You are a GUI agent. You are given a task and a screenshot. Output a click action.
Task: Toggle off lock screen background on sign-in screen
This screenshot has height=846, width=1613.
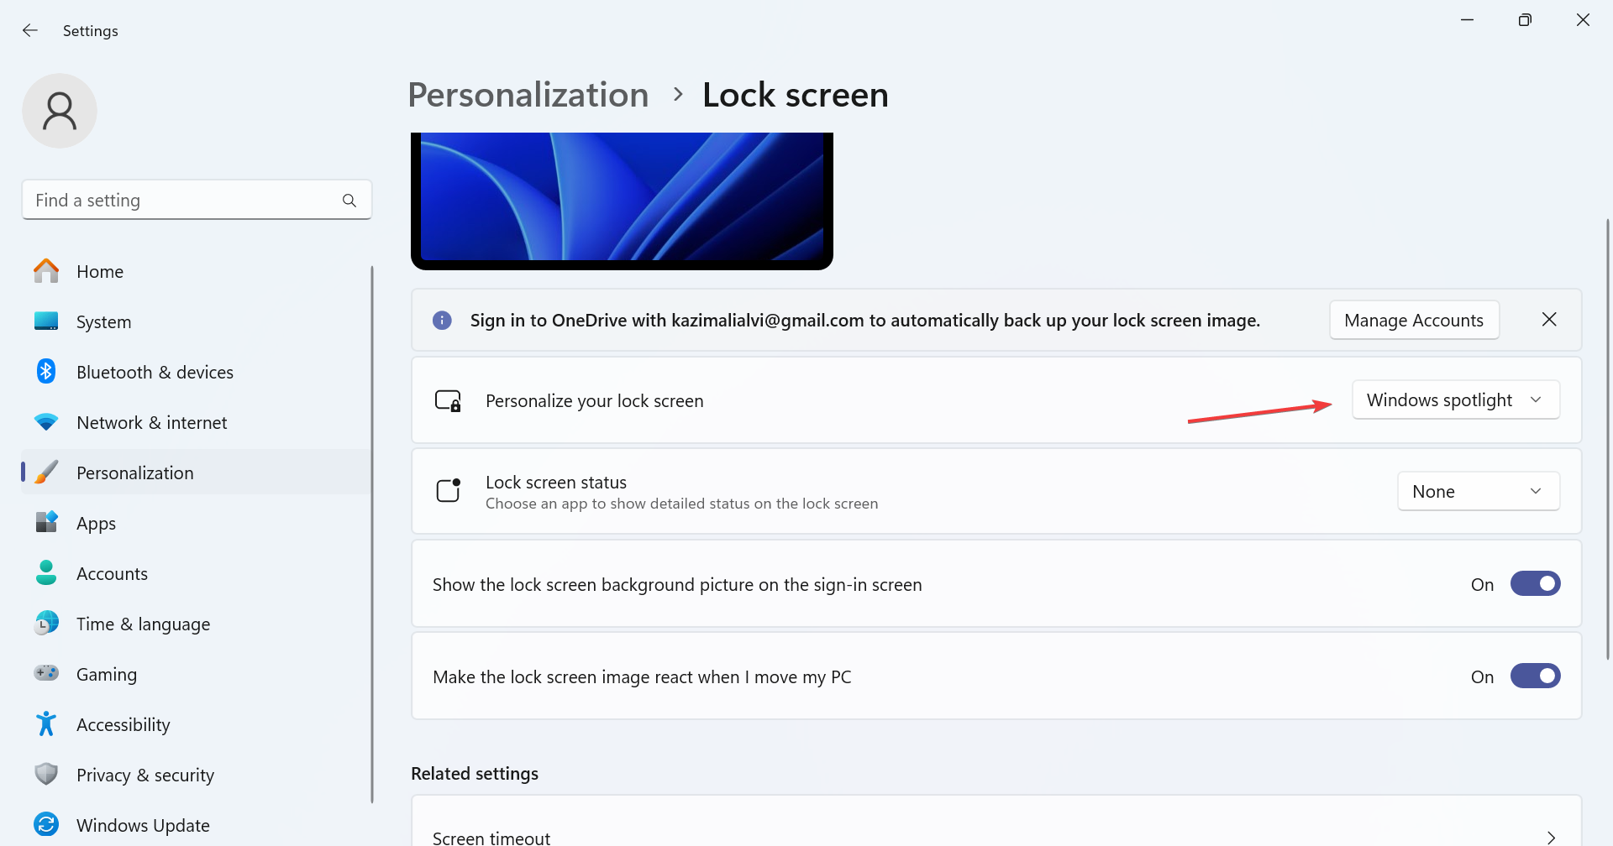click(x=1535, y=583)
